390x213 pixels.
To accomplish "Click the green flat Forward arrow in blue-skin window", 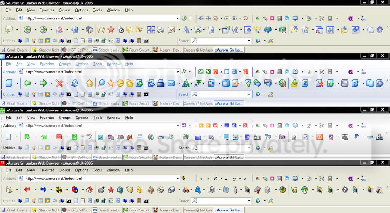I will (43, 83).
